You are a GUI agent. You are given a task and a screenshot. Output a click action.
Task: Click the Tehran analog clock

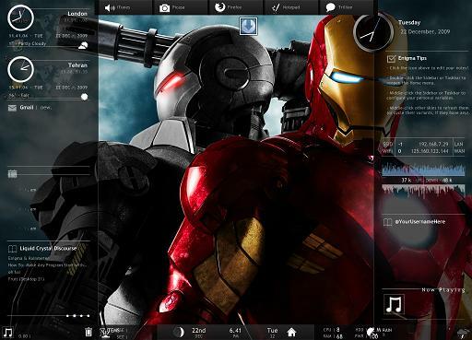[20, 69]
